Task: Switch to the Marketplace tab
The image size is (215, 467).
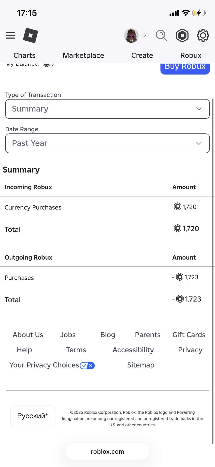Action: coord(83,56)
